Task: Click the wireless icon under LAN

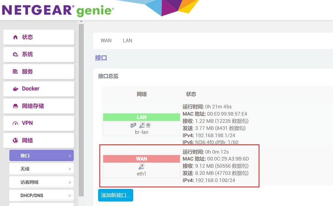Action: (148, 125)
